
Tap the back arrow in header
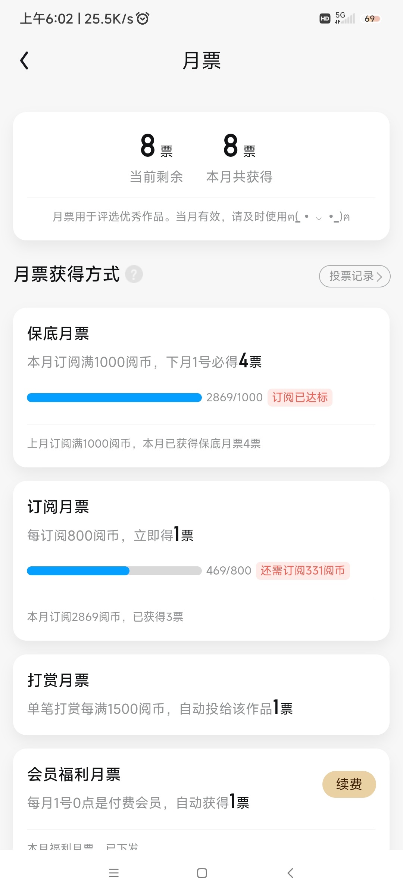pos(25,60)
